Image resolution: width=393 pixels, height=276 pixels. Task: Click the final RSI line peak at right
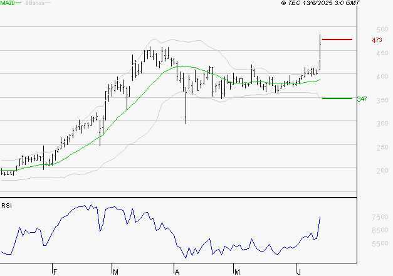point(320,218)
